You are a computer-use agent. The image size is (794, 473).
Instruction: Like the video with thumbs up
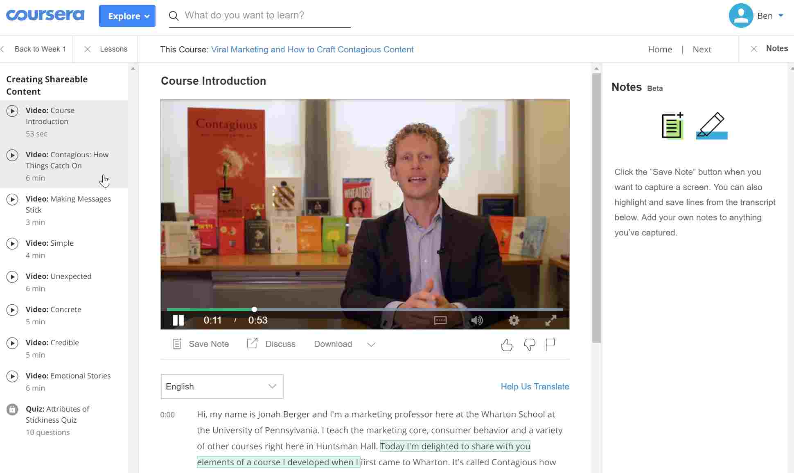(507, 345)
